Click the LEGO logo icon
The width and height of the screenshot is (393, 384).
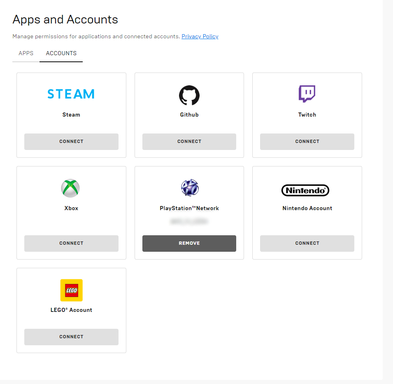click(72, 290)
